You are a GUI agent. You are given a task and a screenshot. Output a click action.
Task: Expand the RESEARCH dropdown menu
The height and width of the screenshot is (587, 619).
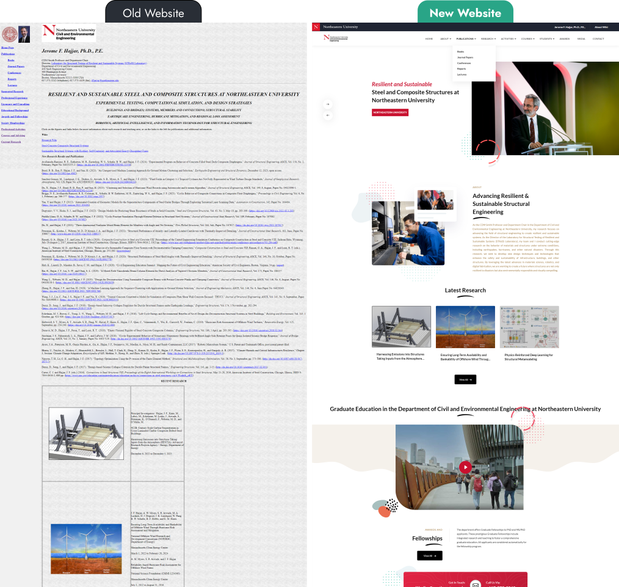[x=488, y=38]
